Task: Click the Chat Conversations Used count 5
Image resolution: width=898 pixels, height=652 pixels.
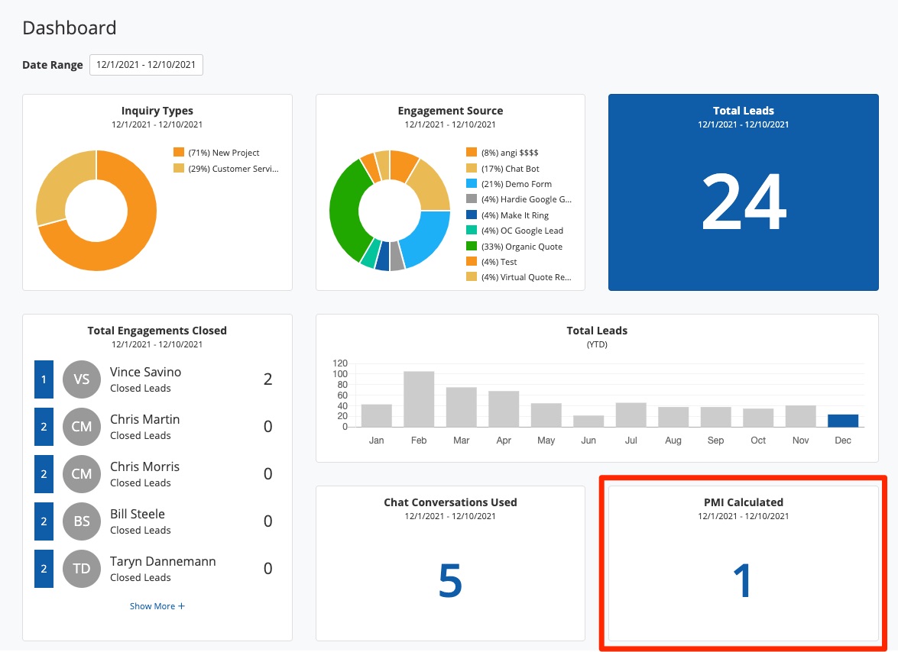Action: tap(450, 580)
